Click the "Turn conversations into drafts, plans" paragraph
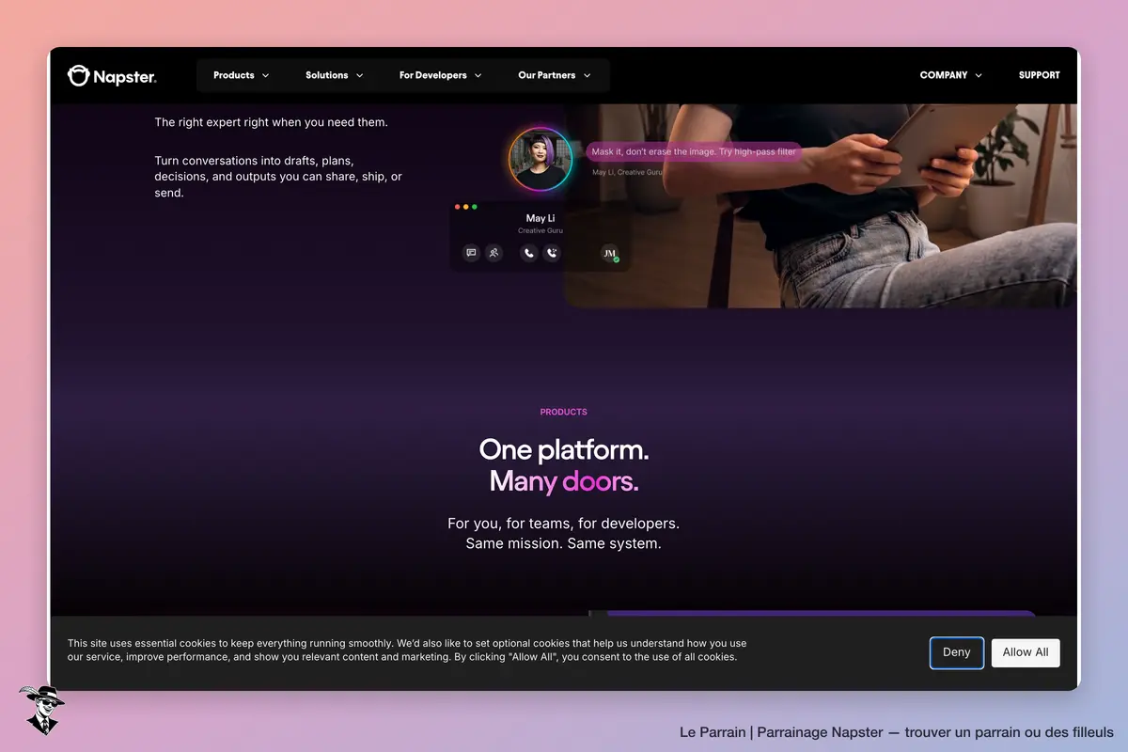1128x752 pixels. pyautogui.click(x=278, y=177)
